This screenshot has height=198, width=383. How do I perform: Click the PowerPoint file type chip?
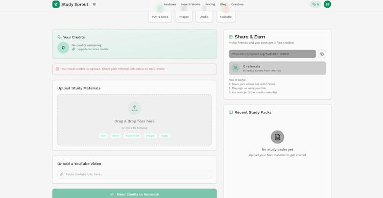[132, 136]
